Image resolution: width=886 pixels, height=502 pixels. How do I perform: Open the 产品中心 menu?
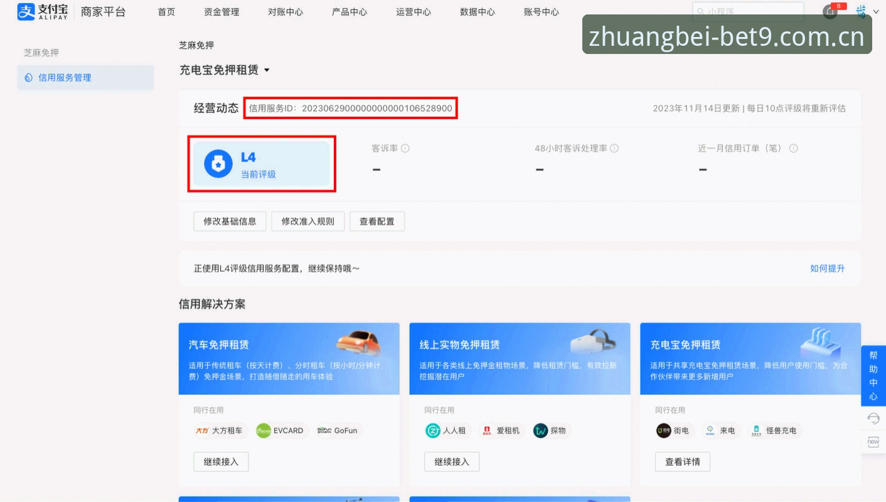pyautogui.click(x=350, y=12)
